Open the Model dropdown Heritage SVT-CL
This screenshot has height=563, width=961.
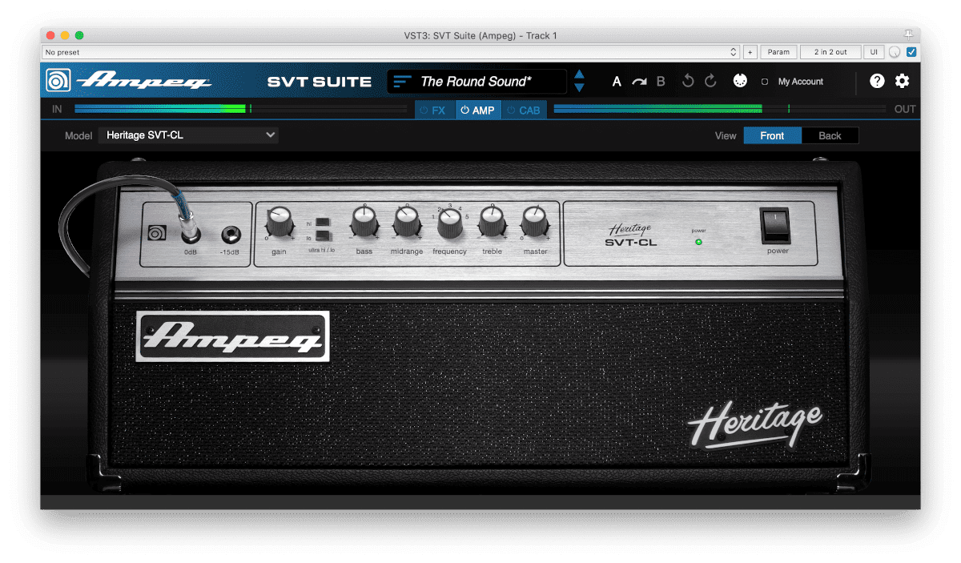189,135
